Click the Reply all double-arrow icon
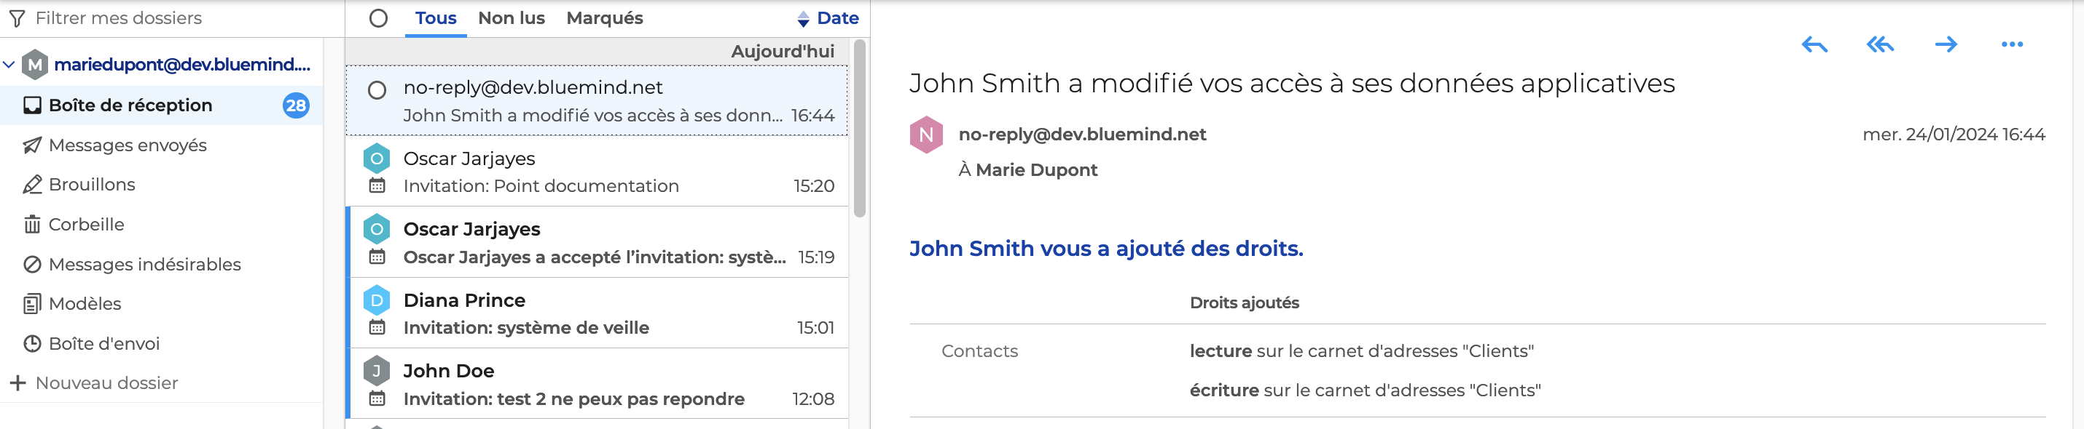 tap(1880, 44)
